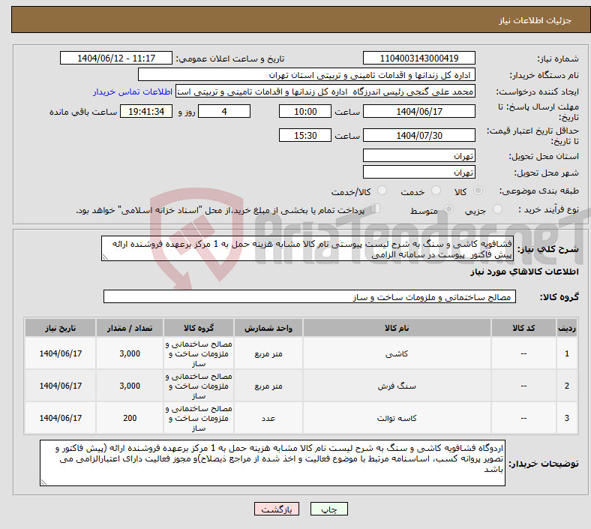
Task: Click the توضیحات خریدار notes textarea
Action: [x=272, y=463]
